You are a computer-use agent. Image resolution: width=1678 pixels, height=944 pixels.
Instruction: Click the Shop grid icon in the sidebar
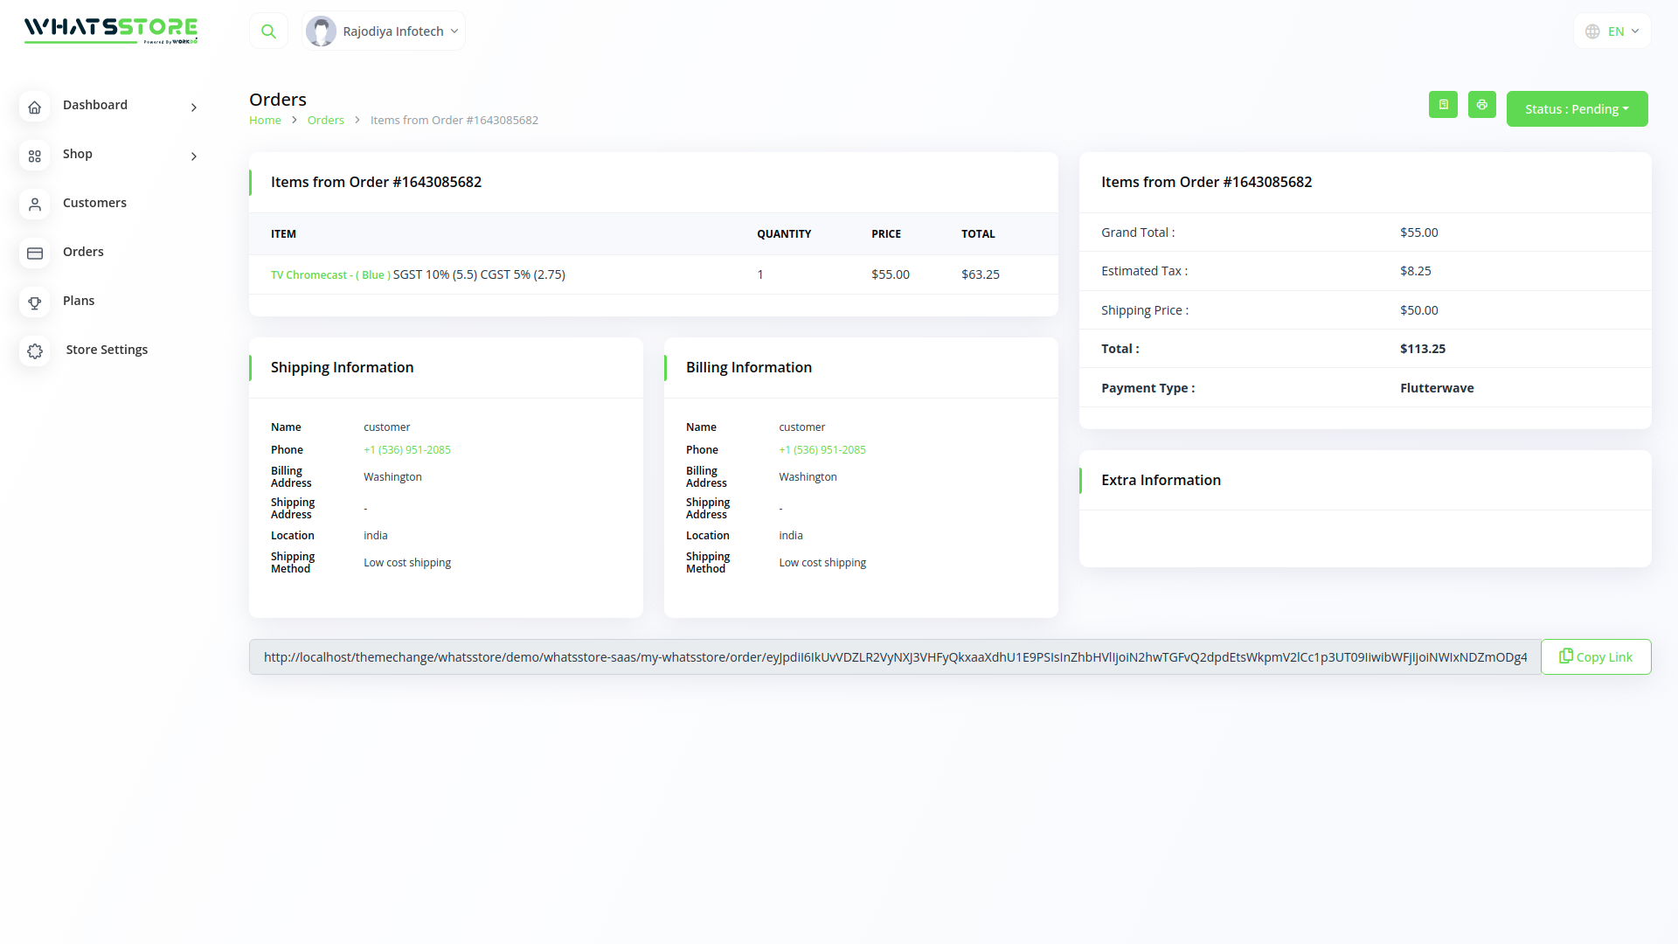35,156
